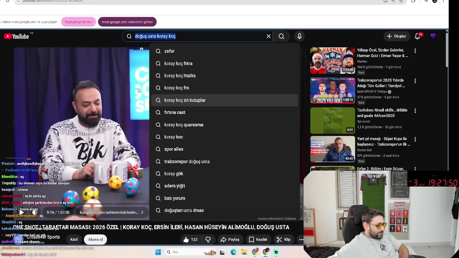Pick suggestion 'koray koç zıt kutuplar'

point(224,100)
